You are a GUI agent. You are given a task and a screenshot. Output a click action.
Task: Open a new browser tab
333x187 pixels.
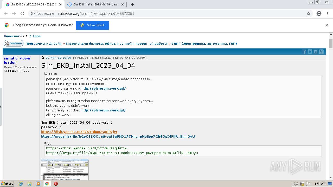coord(132,4)
